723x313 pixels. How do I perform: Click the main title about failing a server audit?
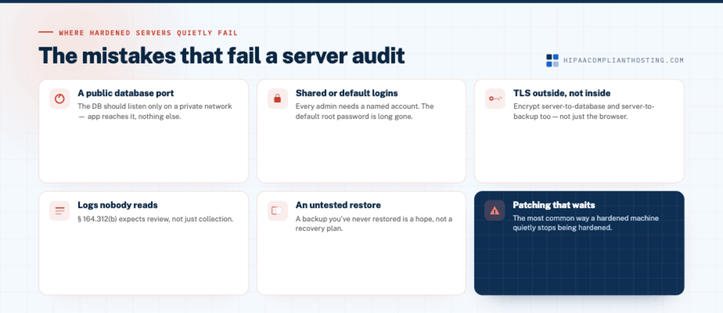click(x=222, y=55)
